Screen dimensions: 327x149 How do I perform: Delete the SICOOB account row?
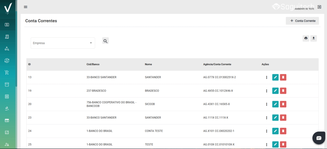[283, 104]
